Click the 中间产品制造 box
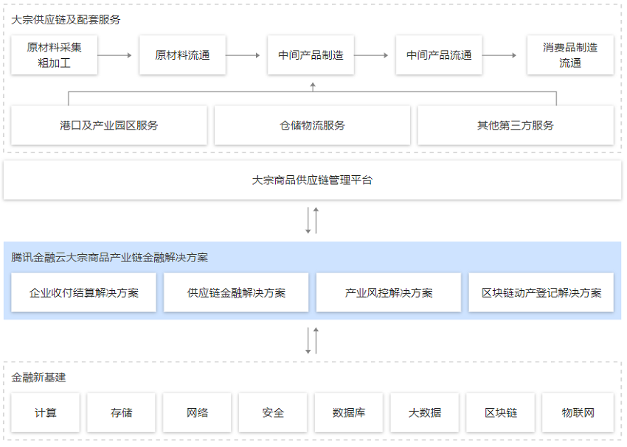627x447 pixels. click(x=311, y=55)
